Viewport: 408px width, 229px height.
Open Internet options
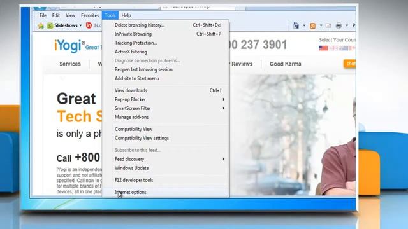pos(166,192)
